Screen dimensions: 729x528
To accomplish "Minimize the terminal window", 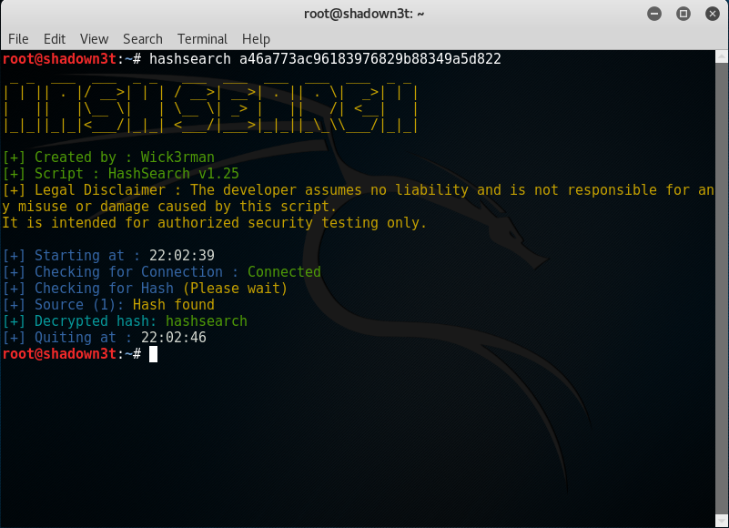I will coord(654,14).
